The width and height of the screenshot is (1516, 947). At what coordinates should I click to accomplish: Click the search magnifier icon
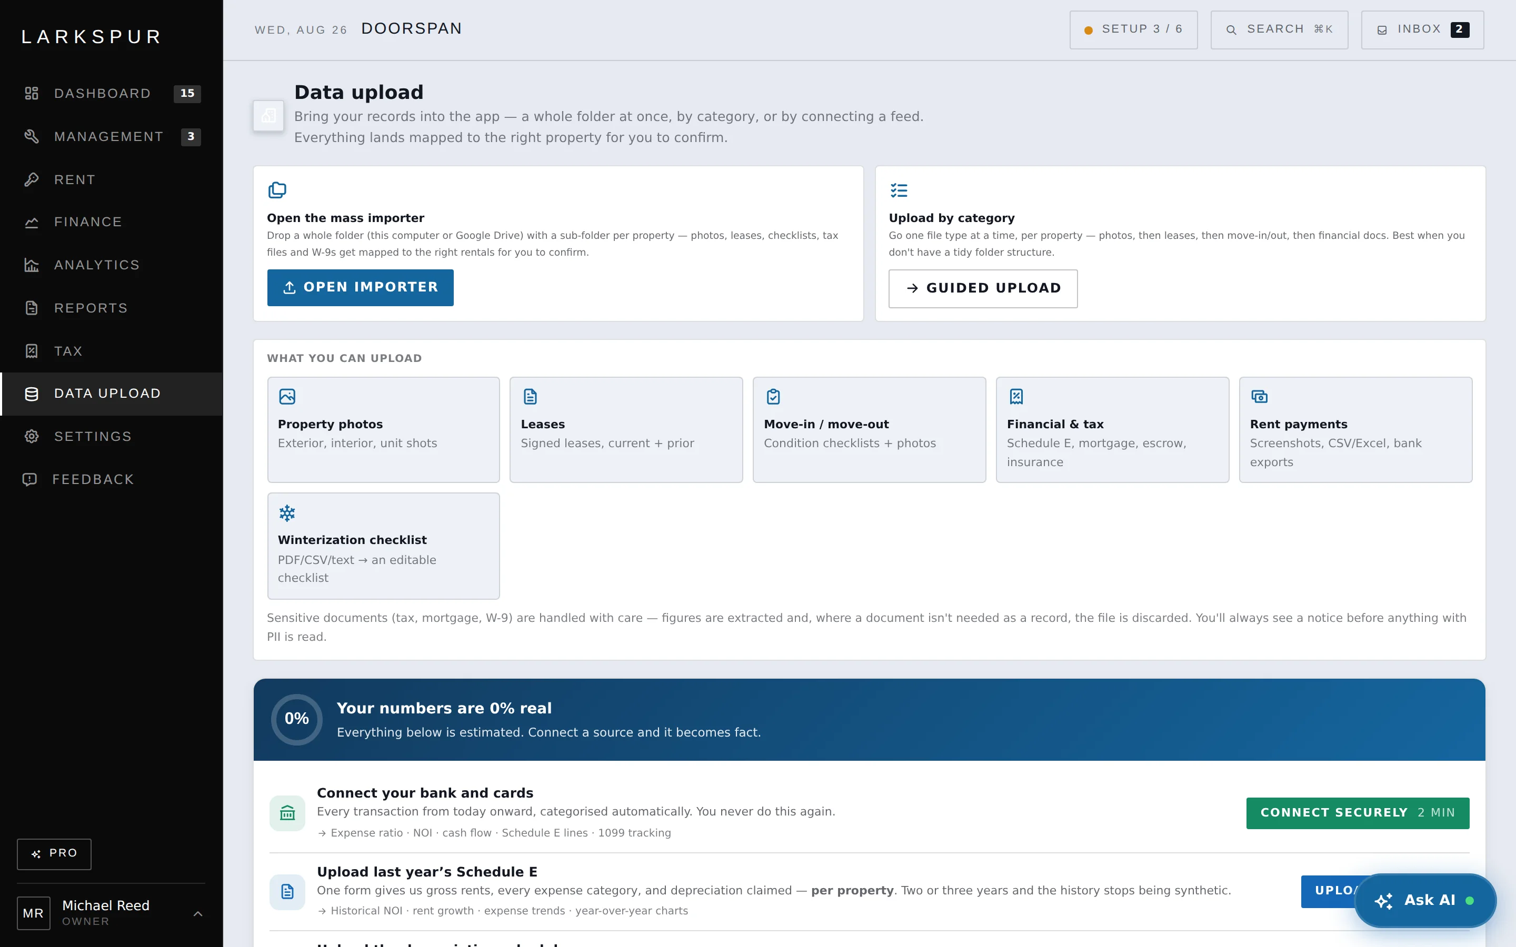point(1231,30)
